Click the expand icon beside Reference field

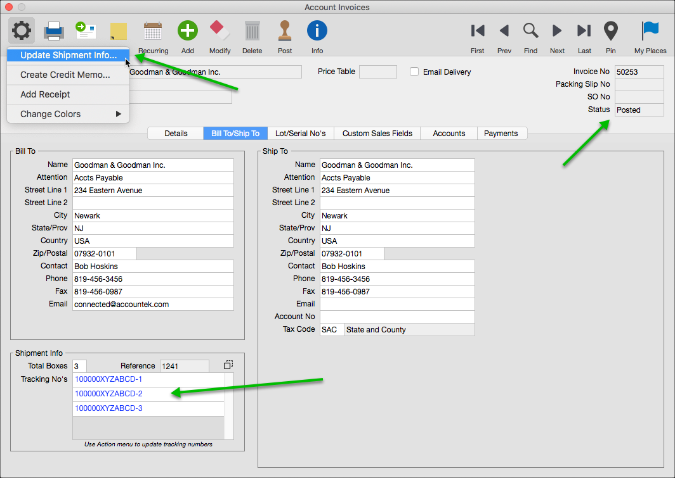[x=228, y=365]
